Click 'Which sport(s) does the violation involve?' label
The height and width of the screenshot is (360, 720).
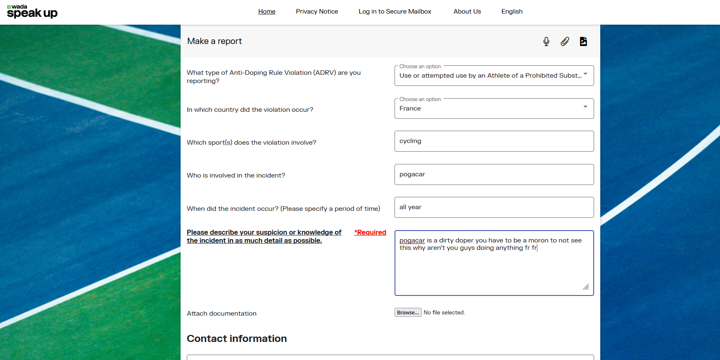251,143
